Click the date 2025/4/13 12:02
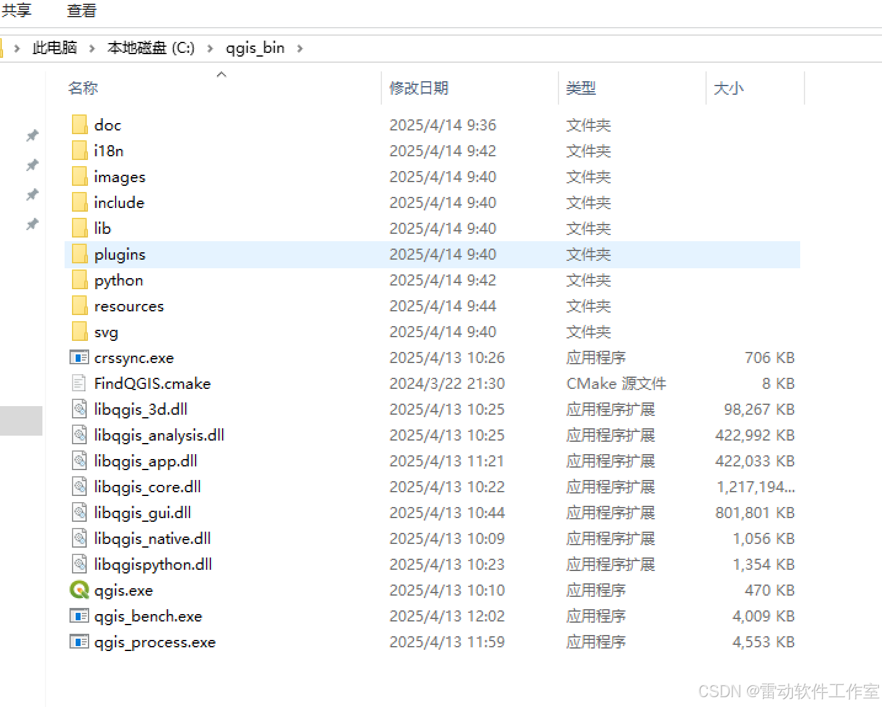Screen dimensions: 882x707 447,616
